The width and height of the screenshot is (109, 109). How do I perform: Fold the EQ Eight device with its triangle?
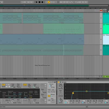tap(60, 82)
